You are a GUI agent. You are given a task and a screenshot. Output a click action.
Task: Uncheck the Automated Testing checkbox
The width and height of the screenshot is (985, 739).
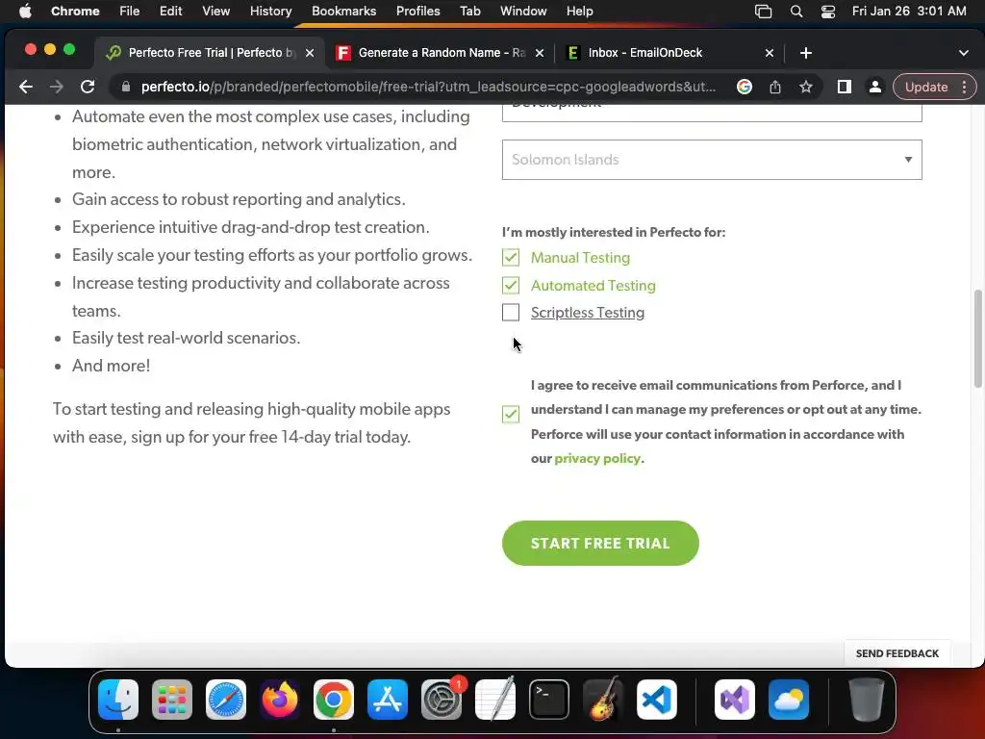(511, 285)
